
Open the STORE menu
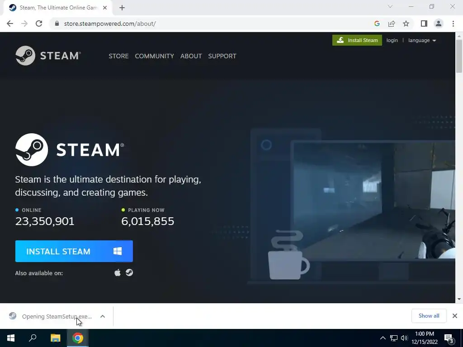click(x=118, y=56)
